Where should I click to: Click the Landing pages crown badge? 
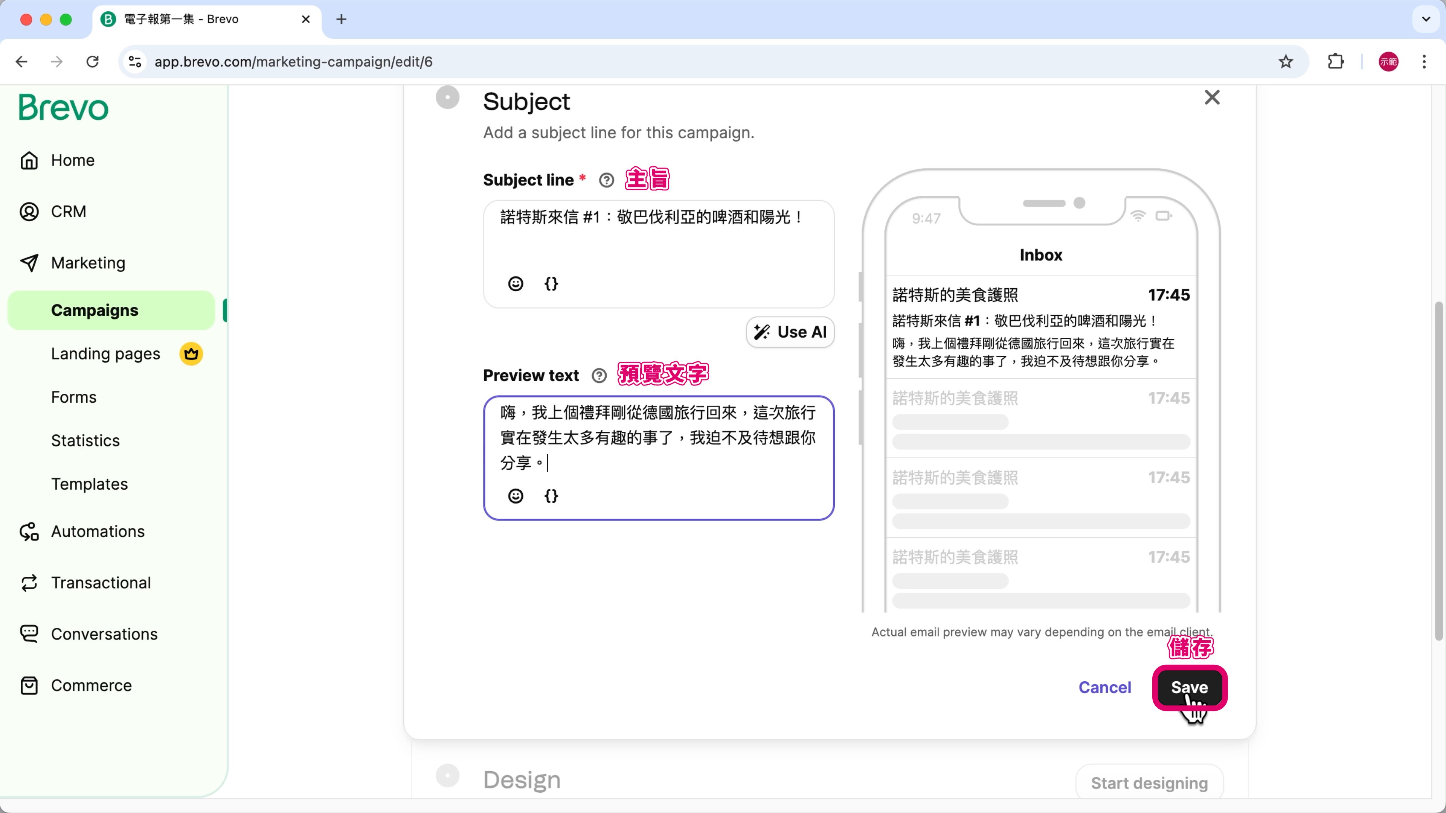191,354
